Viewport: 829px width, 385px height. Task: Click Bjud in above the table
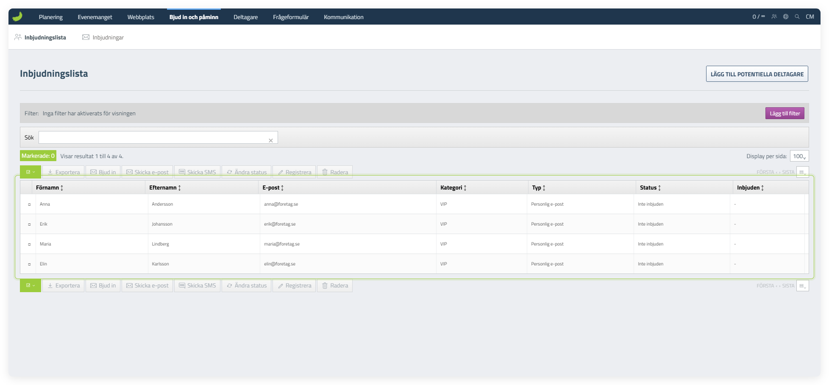[103, 172]
